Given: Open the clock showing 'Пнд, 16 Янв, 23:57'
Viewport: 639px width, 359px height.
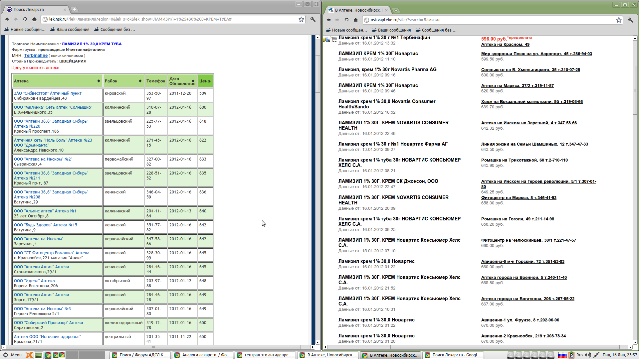Looking at the screenshot, I should [620, 355].
